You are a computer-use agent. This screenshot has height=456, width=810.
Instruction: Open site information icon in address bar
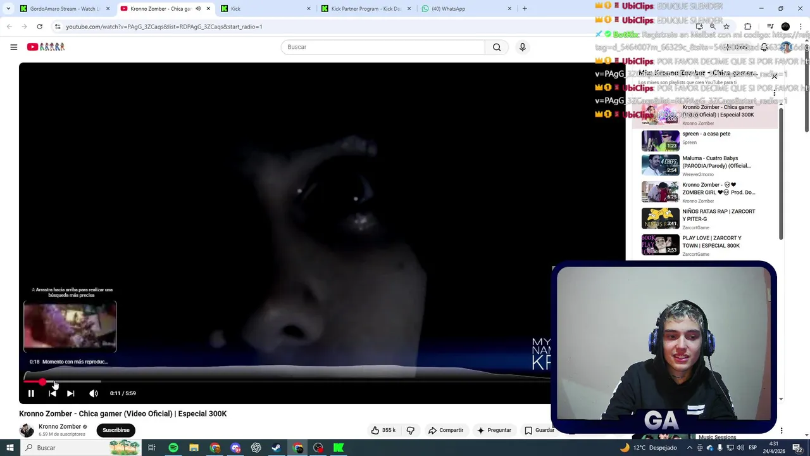coord(58,27)
